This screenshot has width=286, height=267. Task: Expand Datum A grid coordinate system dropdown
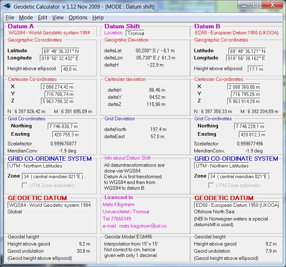[x=35, y=166]
